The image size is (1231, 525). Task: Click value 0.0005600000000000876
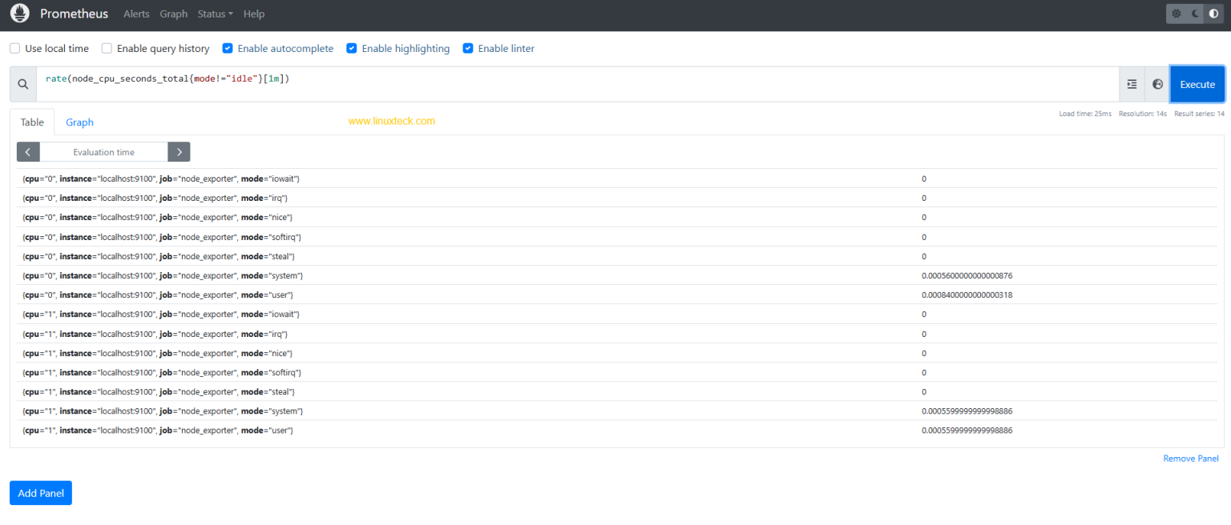(967, 275)
